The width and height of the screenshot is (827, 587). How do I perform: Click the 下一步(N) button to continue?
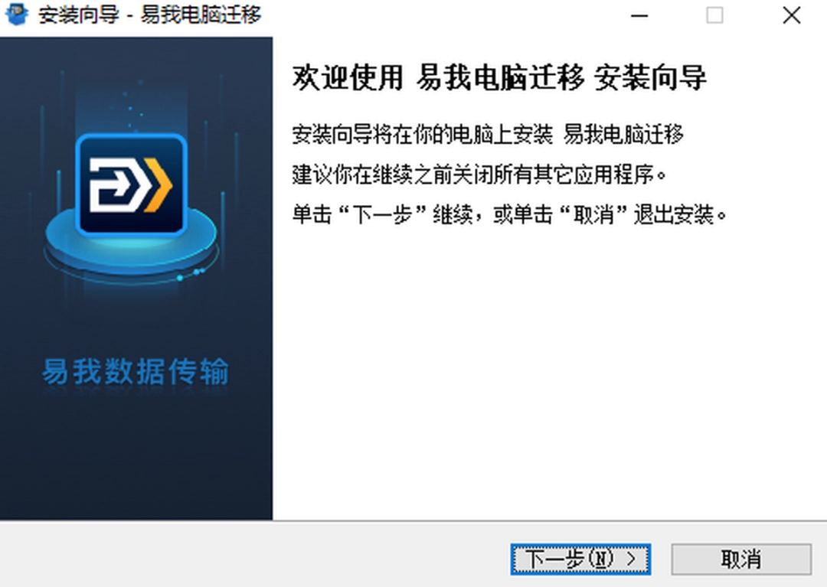tap(580, 559)
